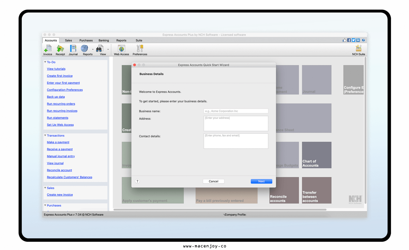Click the thumbs-up like icon

coord(344,40)
